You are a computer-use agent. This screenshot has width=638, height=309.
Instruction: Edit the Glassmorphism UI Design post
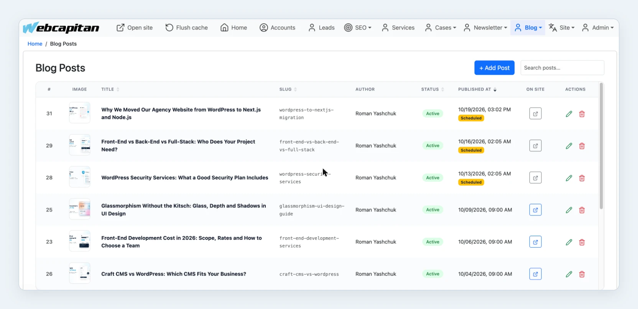[x=569, y=210]
